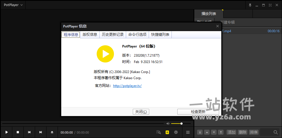Open the hamburger menu in control bar

click(x=188, y=132)
